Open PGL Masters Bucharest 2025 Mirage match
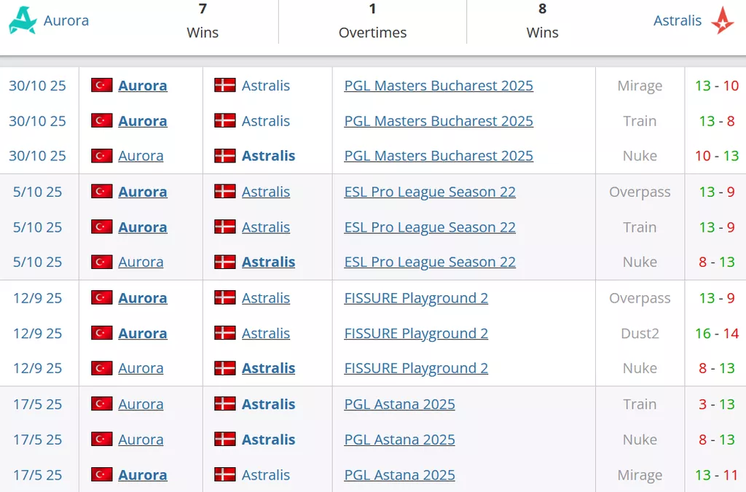The height and width of the screenshot is (492, 746). (x=439, y=85)
